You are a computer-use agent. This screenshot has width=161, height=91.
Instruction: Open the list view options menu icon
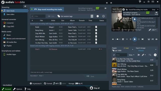point(92,16)
